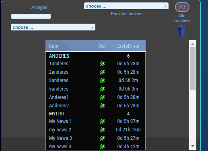Select the 2anderes item name
Screen dimensions: 208x151
[x=59, y=72]
